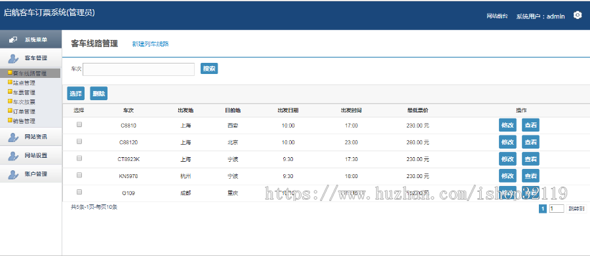
Task: Click yellow square icon beside 车次放票
Action: tap(10, 101)
